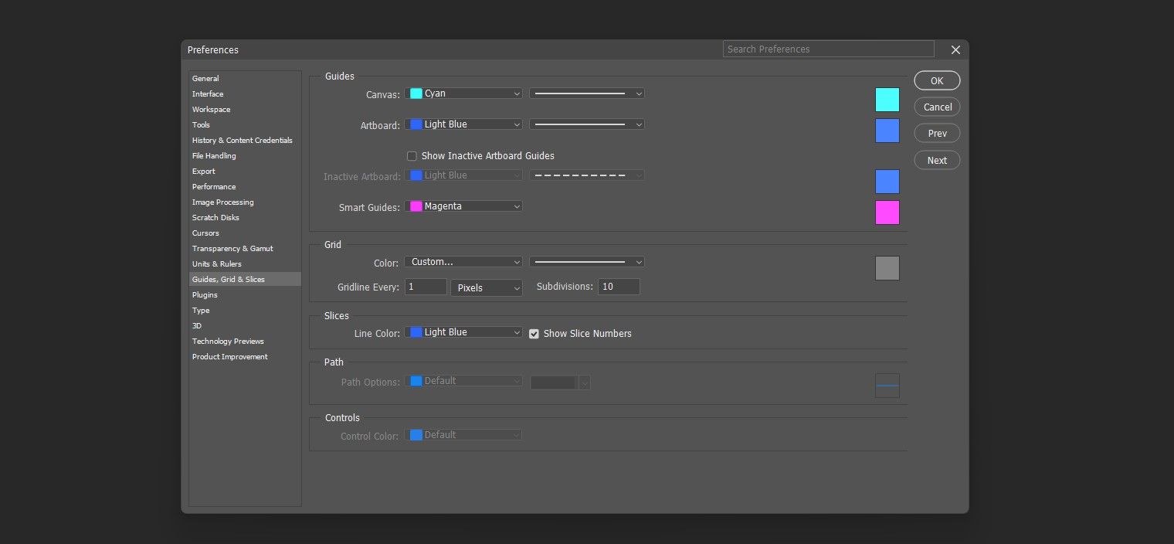Open Slices Line Color dropdown
The height and width of the screenshot is (544, 1174).
[x=464, y=332]
